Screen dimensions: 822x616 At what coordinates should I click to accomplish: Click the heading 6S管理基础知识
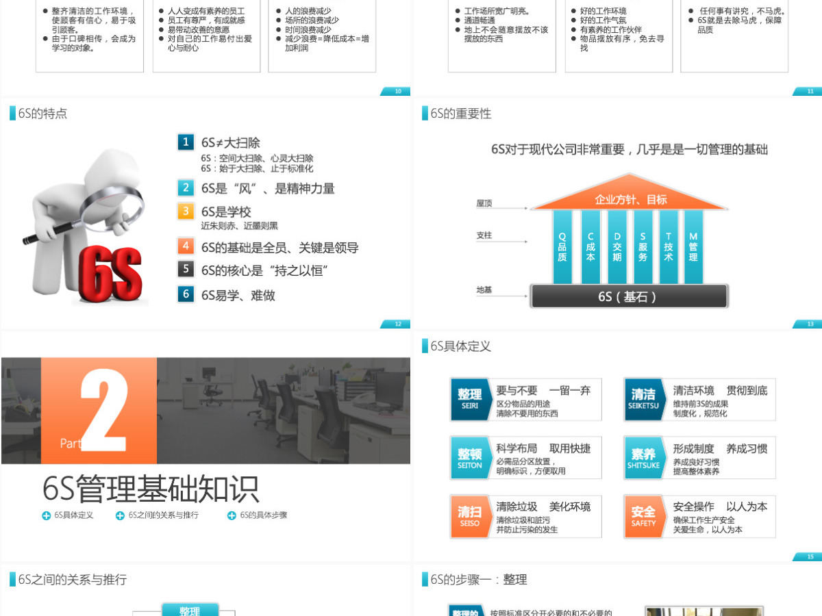[x=151, y=489]
